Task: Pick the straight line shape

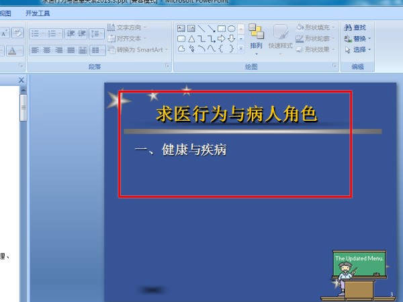Action: coord(201,28)
